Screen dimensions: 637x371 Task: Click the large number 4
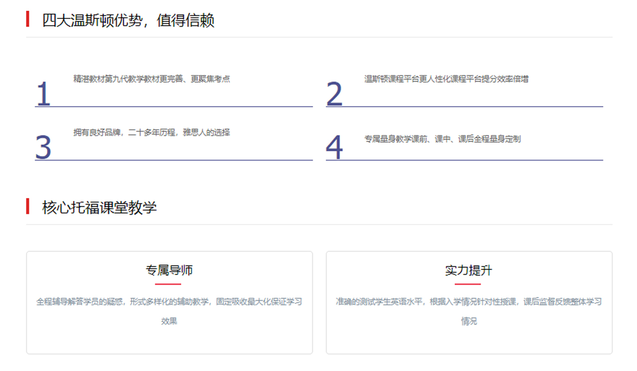pos(334,148)
